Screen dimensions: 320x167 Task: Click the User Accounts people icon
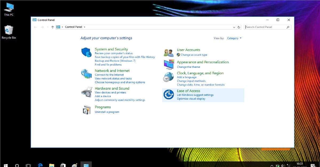[x=169, y=53]
